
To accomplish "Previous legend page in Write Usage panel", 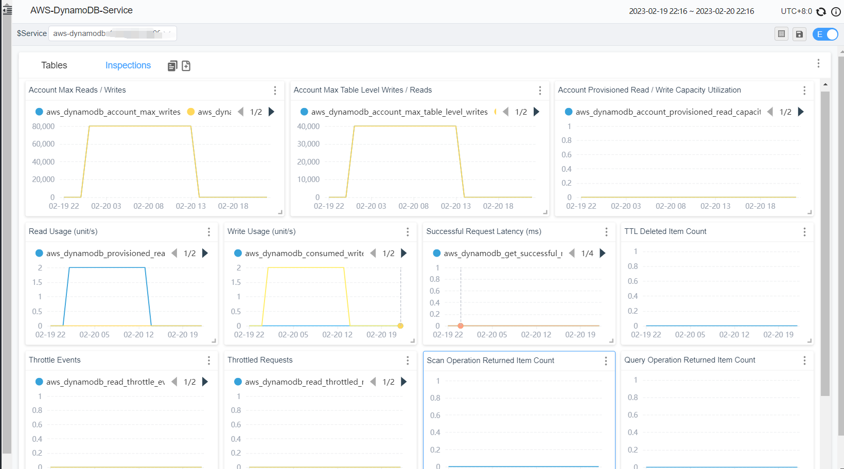I will [373, 253].
